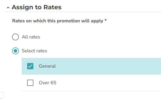The image size is (161, 99).
Task: Click the empty box icon beside Over 65
Action: click(x=30, y=83)
